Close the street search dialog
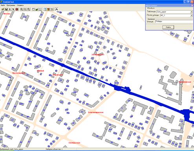The height and width of the screenshot is (151, 194). [x=192, y=5]
